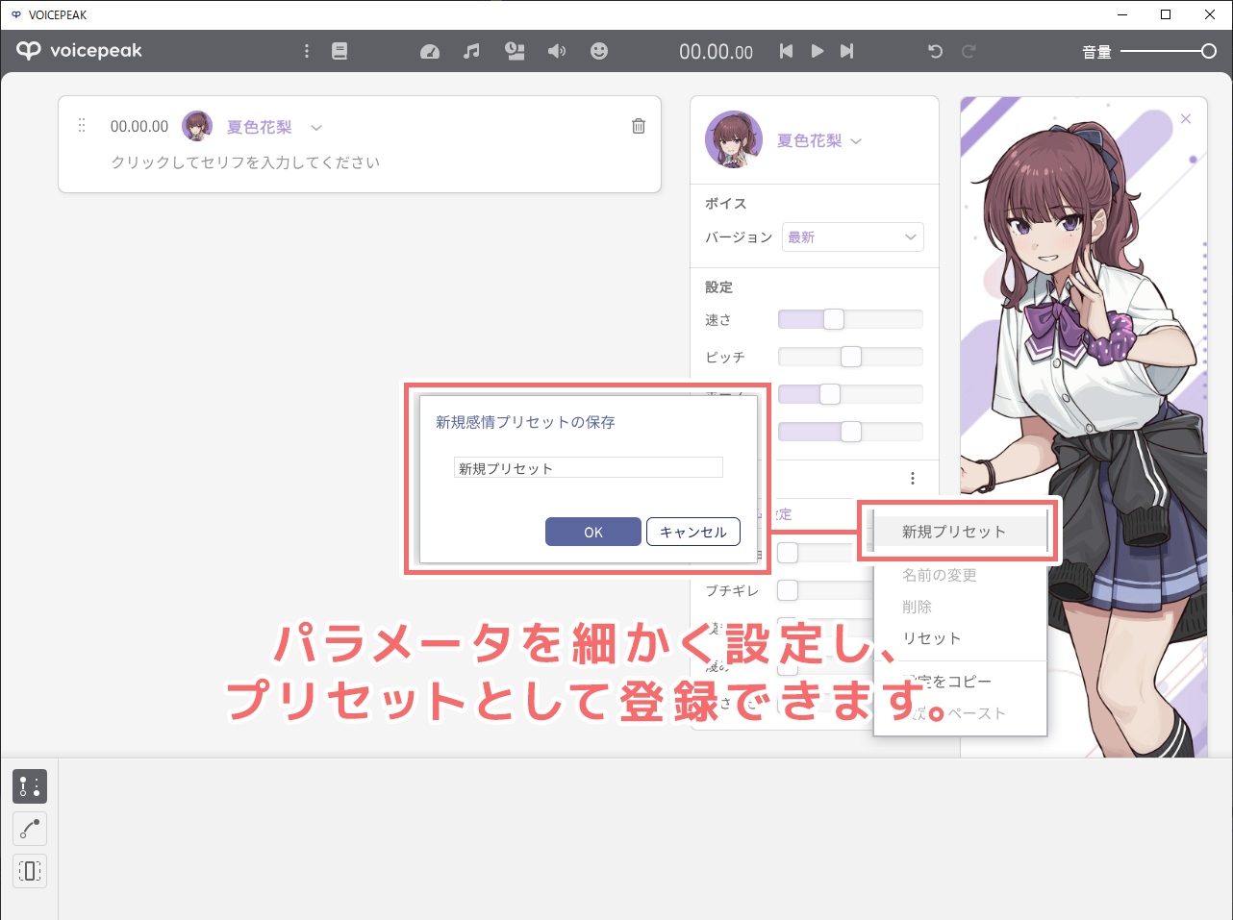The width and height of the screenshot is (1233, 920).
Task: Expand narrator dropdown in the line block
Action: point(316,127)
